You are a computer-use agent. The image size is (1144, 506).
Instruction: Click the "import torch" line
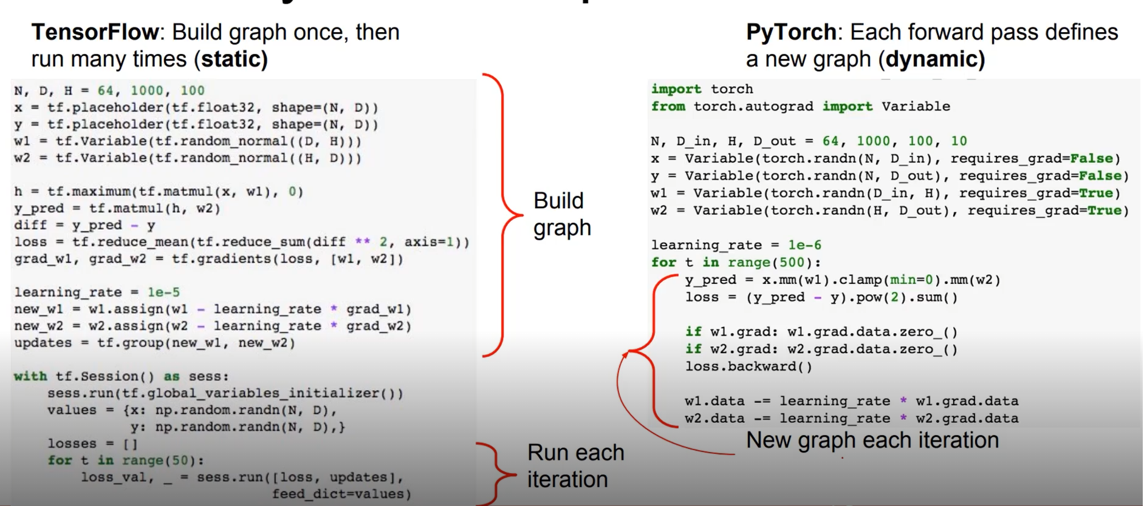(x=702, y=89)
